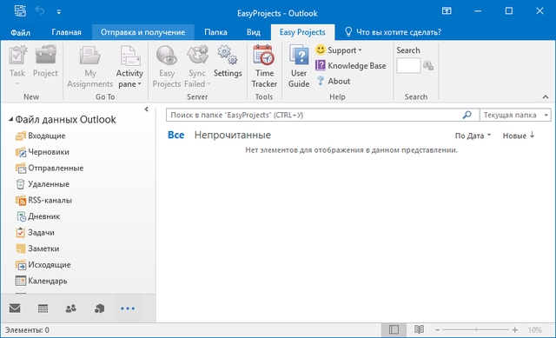Click the Mail envelope navigation icon

(x=15, y=308)
